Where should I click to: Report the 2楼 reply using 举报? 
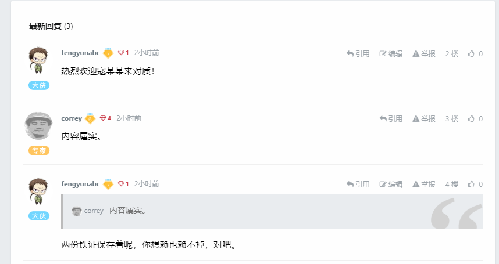[x=424, y=53]
